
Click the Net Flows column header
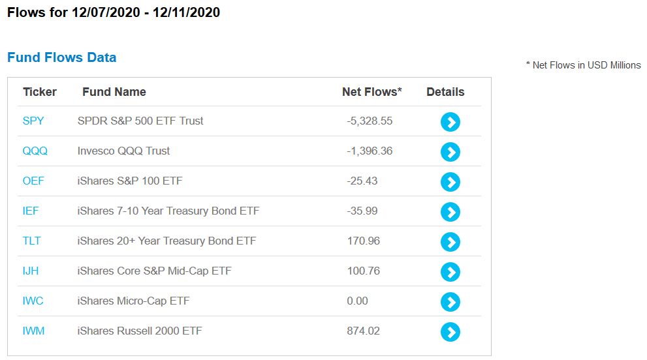(371, 92)
